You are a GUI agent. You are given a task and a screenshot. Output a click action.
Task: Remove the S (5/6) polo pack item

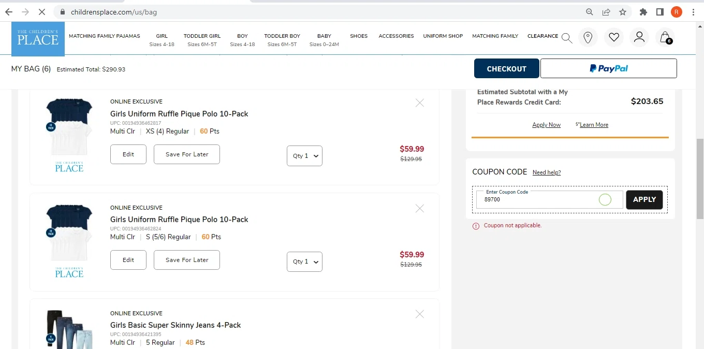[420, 209]
